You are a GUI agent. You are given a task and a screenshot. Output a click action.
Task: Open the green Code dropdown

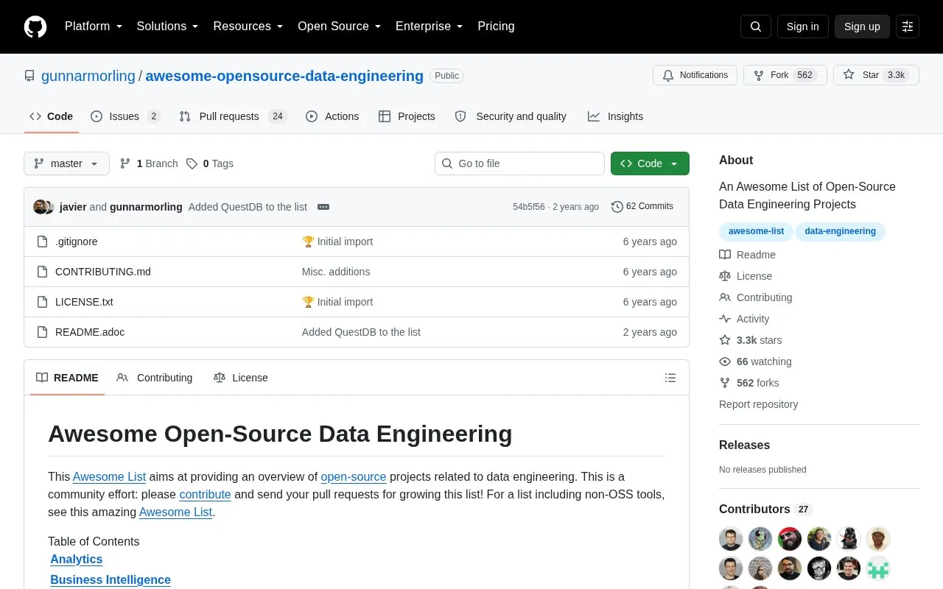650,163
